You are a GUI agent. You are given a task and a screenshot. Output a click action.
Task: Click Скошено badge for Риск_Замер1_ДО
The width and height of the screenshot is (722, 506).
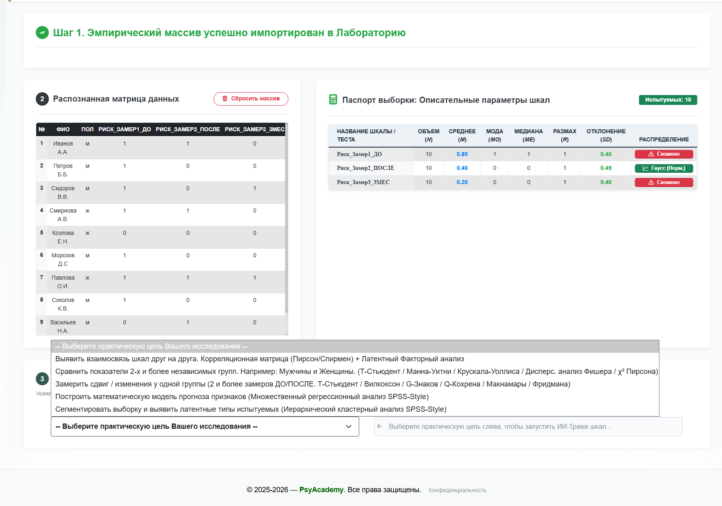[x=664, y=154]
